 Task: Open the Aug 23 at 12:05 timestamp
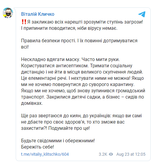[131, 154]
